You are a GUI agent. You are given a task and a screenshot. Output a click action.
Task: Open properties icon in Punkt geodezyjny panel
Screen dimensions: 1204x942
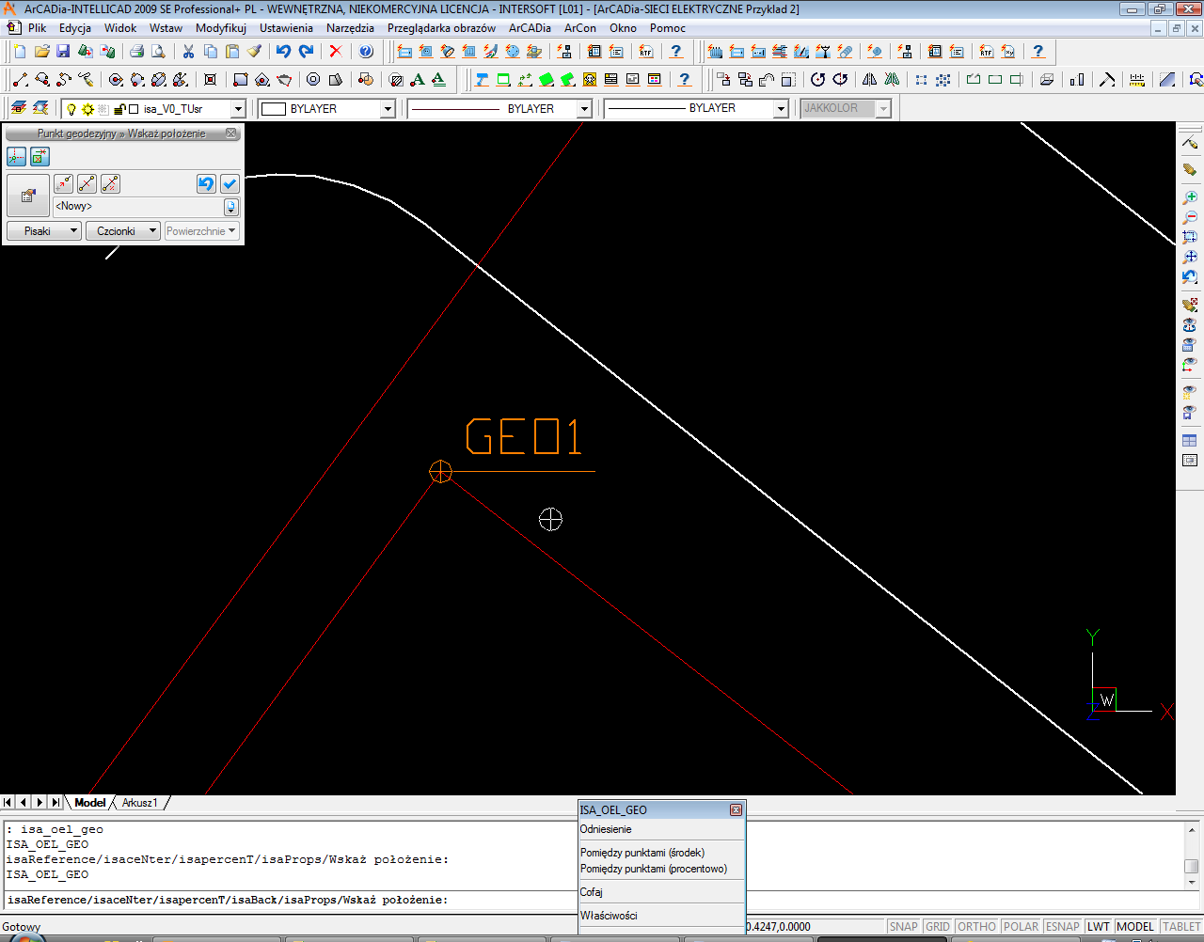(x=27, y=196)
